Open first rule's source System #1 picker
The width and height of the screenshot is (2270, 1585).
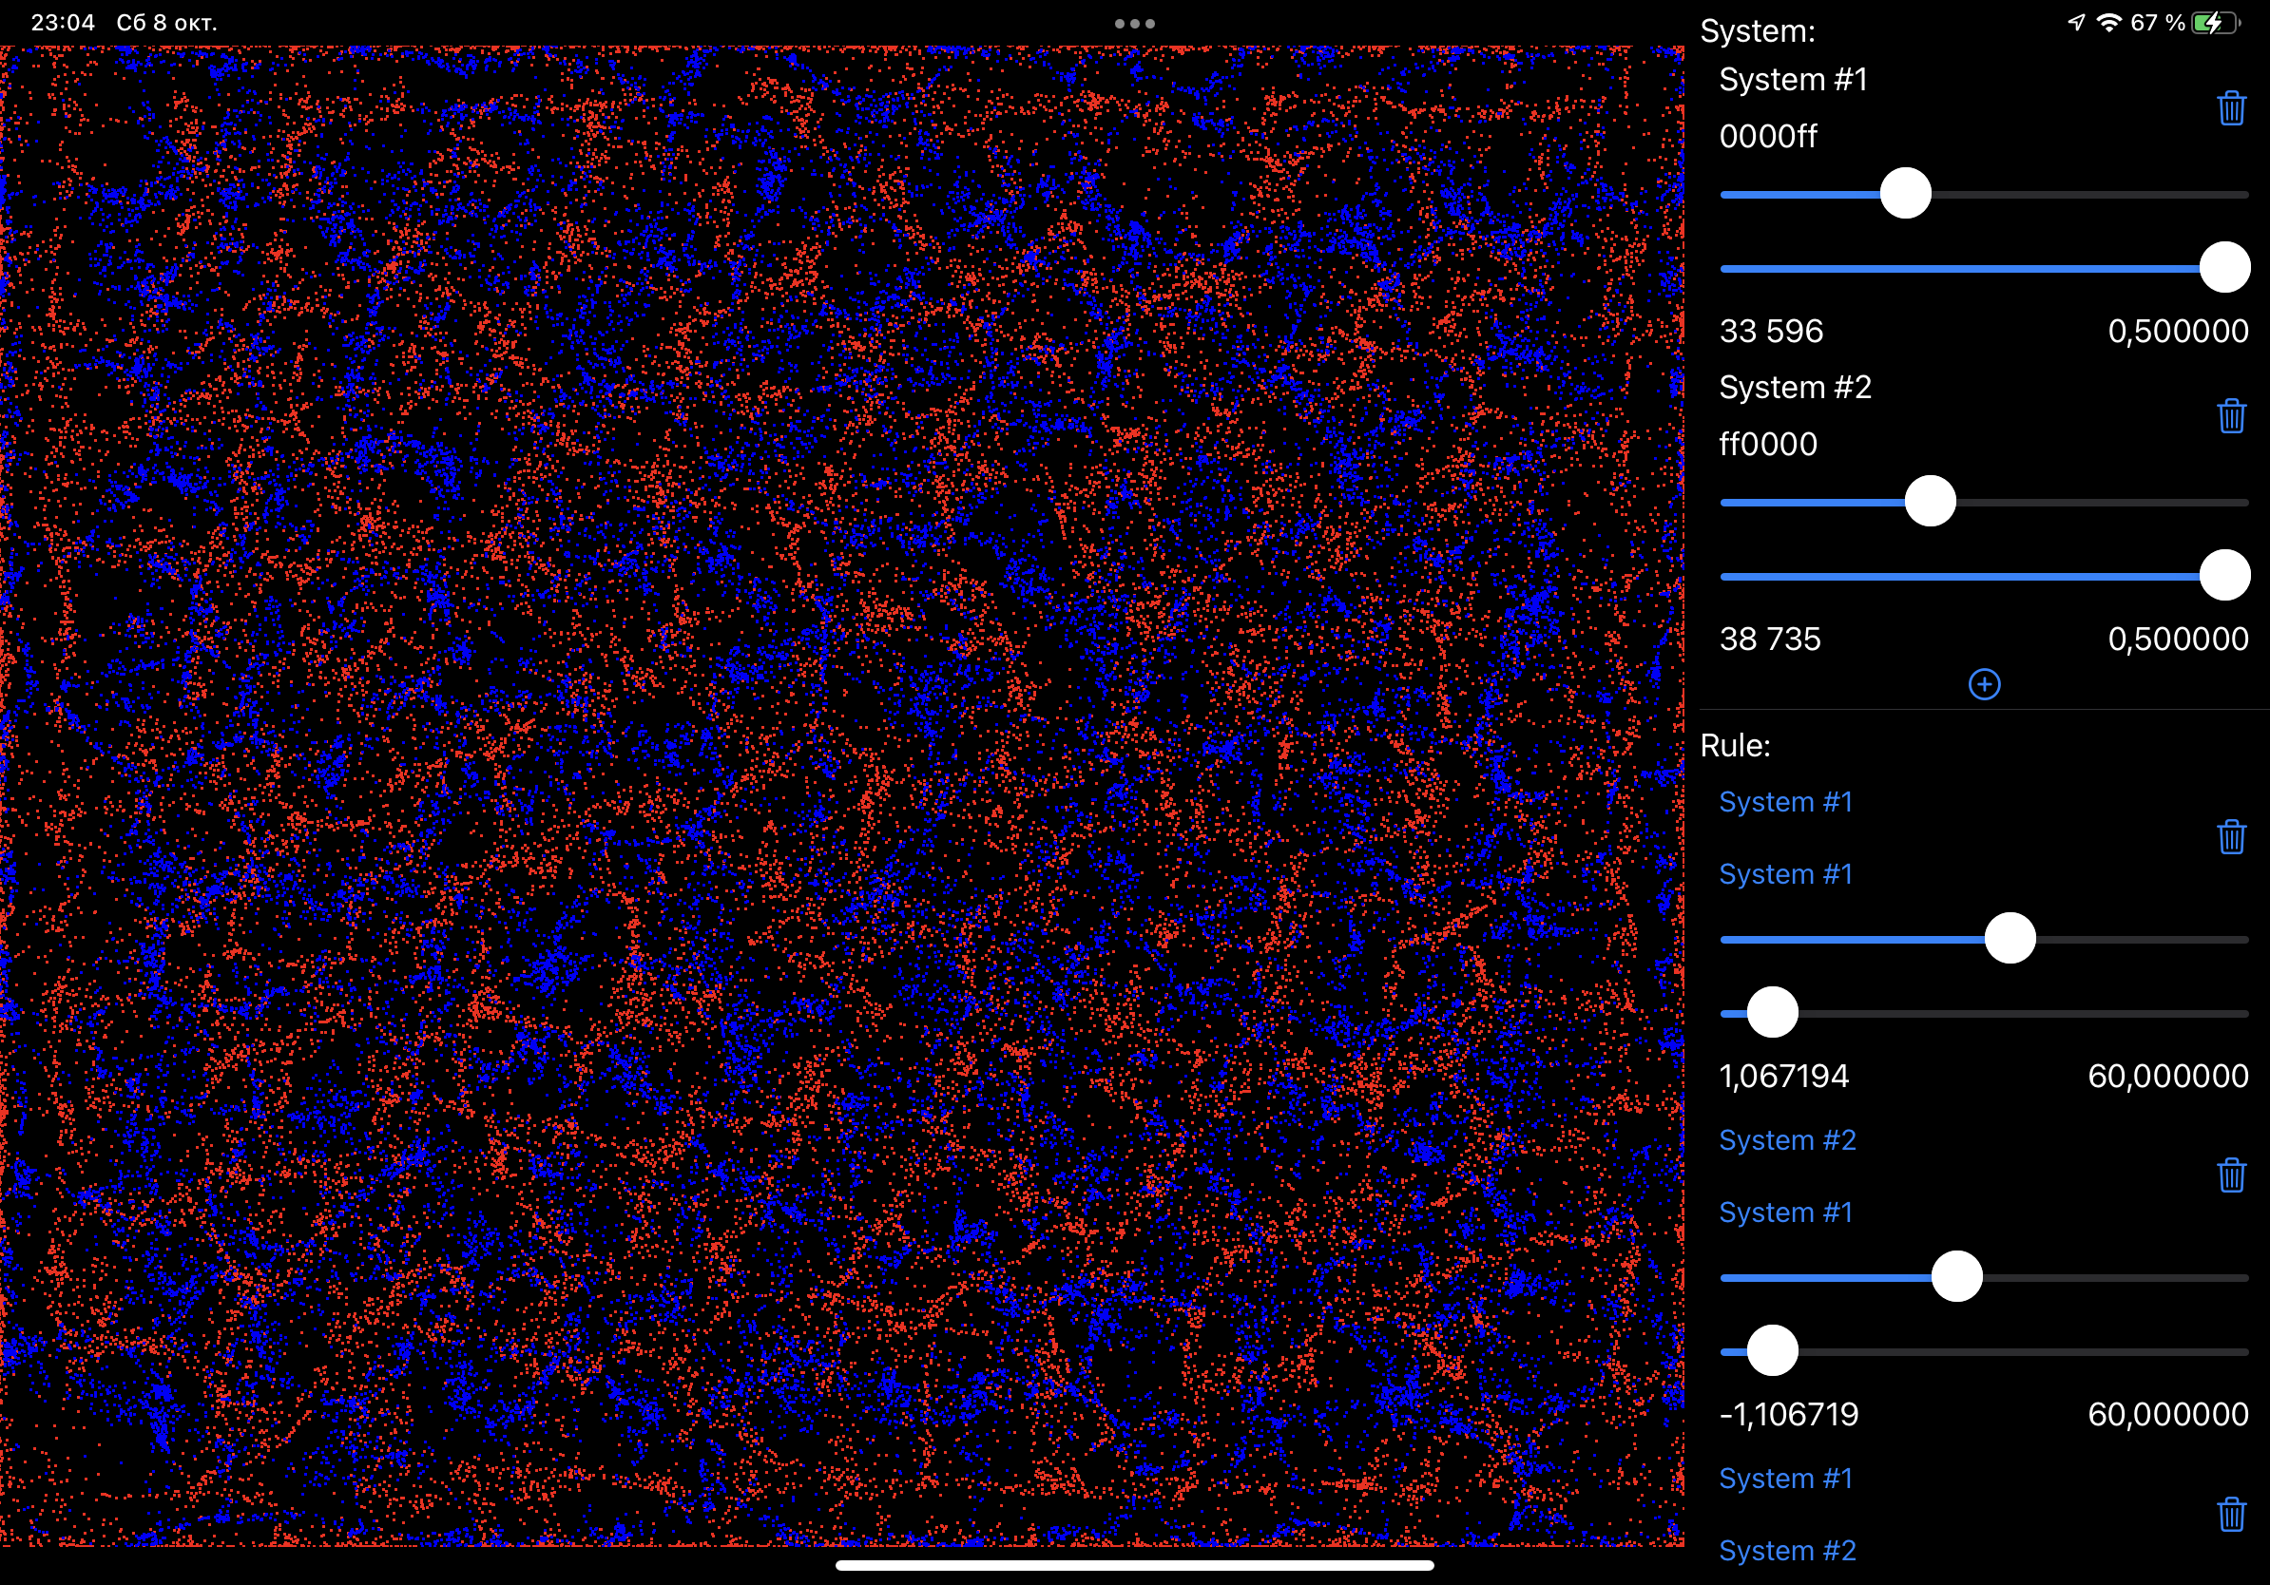point(1785,801)
